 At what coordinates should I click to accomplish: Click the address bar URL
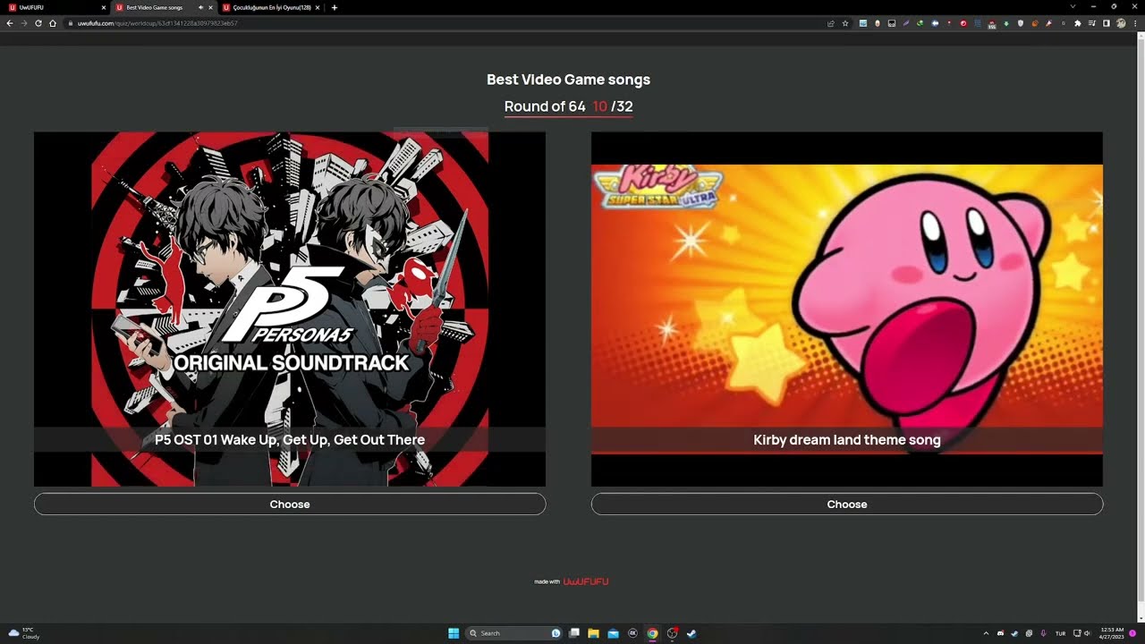pyautogui.click(x=157, y=23)
